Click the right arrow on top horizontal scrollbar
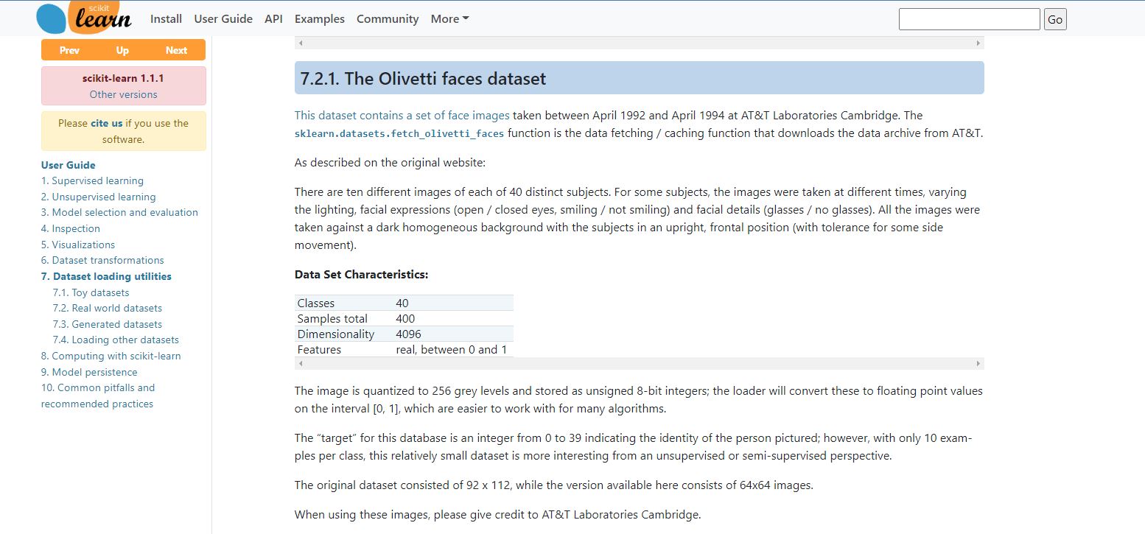 tap(978, 43)
